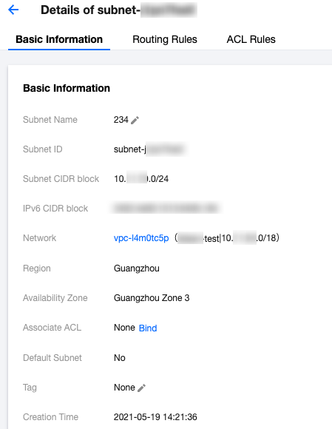Click the Guangzhou Zone 3 value
This screenshot has width=332, height=429.
pyautogui.click(x=152, y=298)
